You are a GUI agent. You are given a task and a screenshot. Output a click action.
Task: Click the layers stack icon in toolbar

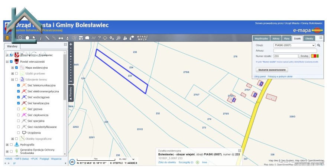click(x=7, y=37)
